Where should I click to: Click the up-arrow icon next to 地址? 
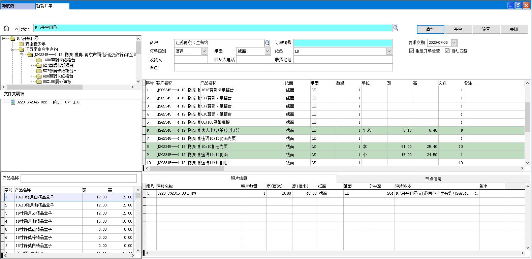click(x=17, y=29)
